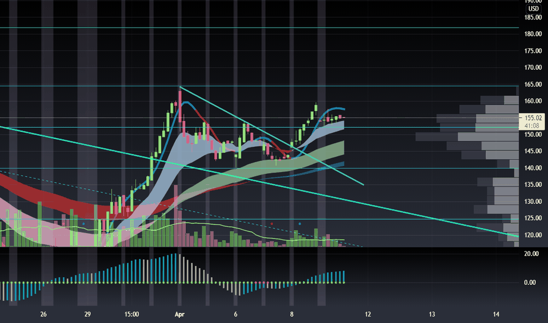
Task: Click the date label 29
Action: tap(88, 314)
